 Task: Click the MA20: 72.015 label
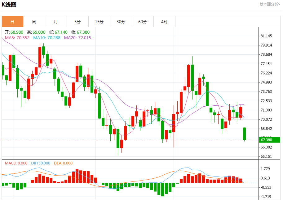77,38
